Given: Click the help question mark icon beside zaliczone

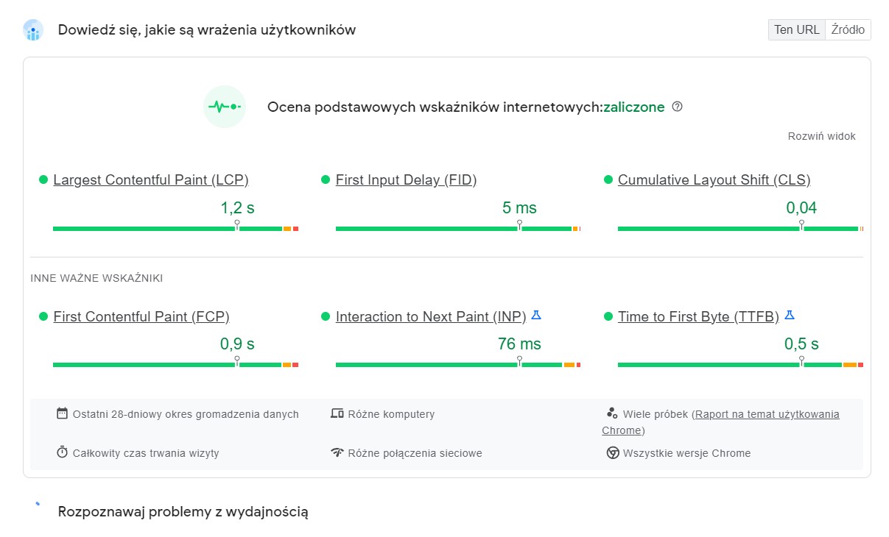Looking at the screenshot, I should pyautogui.click(x=678, y=107).
